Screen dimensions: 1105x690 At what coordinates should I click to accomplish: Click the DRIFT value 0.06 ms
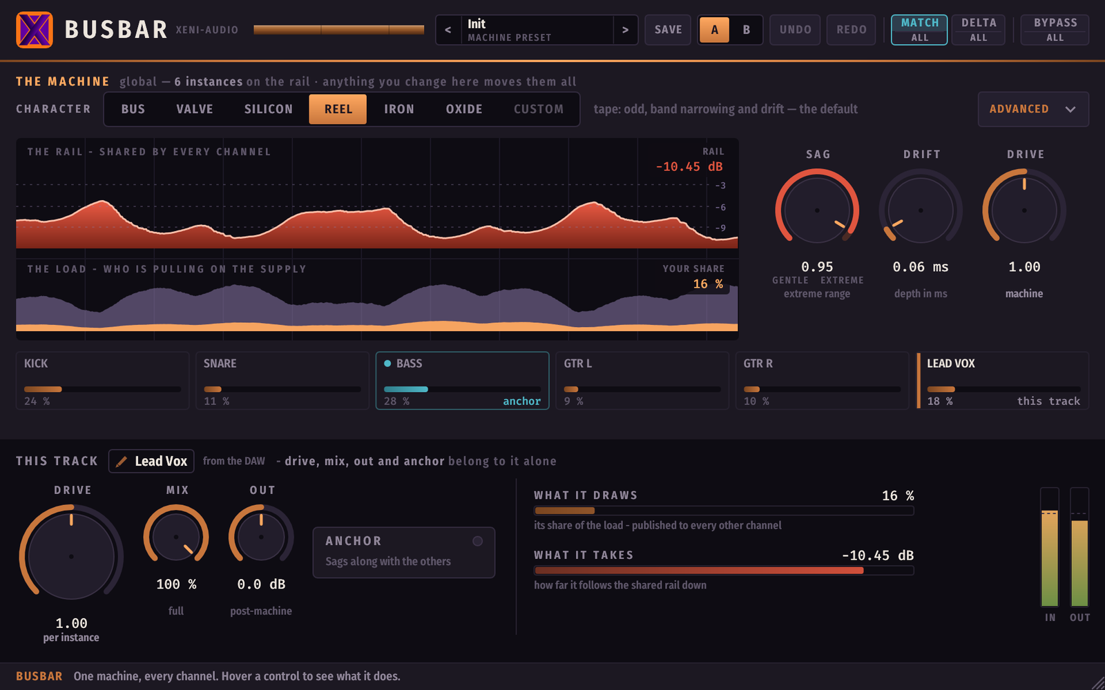(921, 267)
